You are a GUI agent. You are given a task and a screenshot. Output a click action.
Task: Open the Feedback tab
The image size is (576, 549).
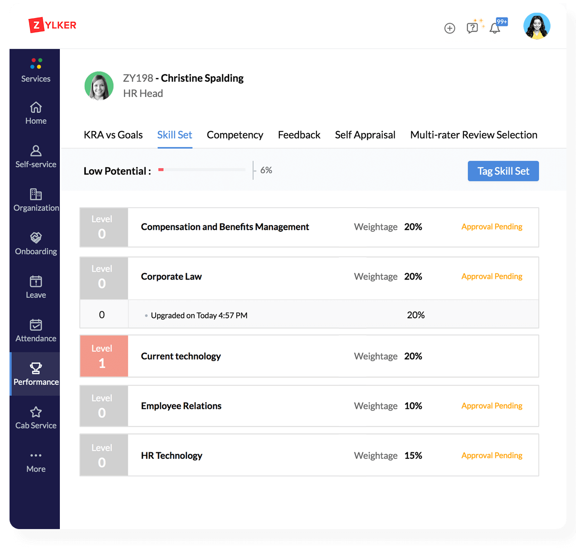pyautogui.click(x=299, y=135)
